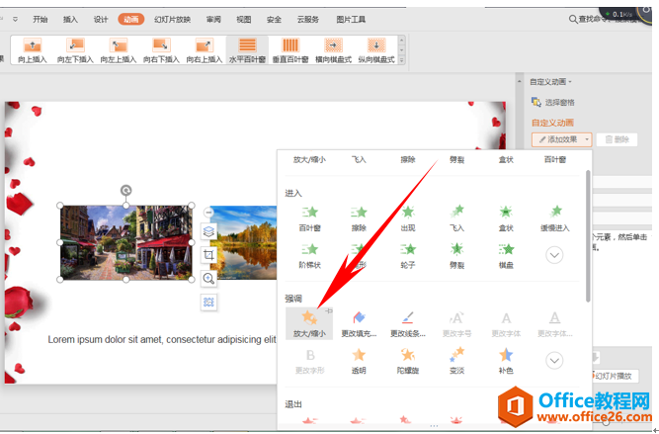
Task: Apply the 水平百叶窗 transition
Action: pyautogui.click(x=247, y=50)
